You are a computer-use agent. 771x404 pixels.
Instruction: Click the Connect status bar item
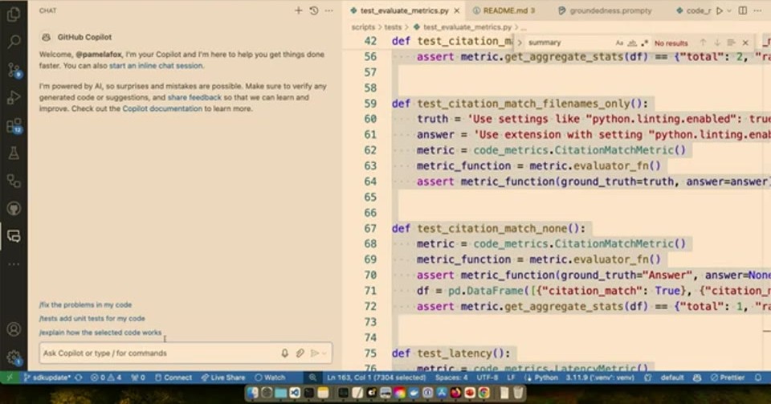(173, 377)
